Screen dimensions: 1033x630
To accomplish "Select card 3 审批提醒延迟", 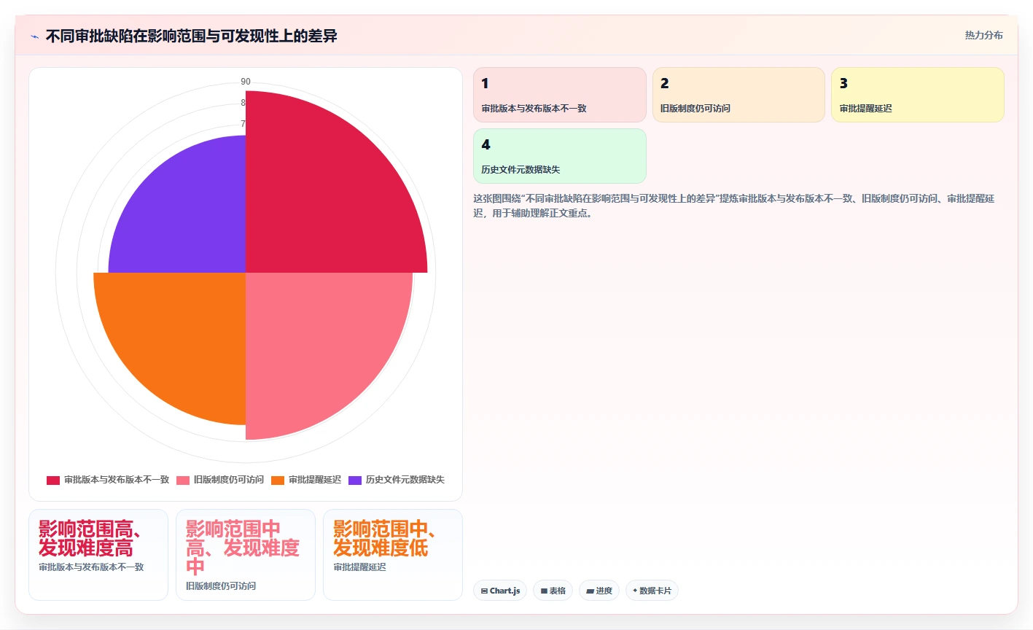I will click(x=918, y=95).
